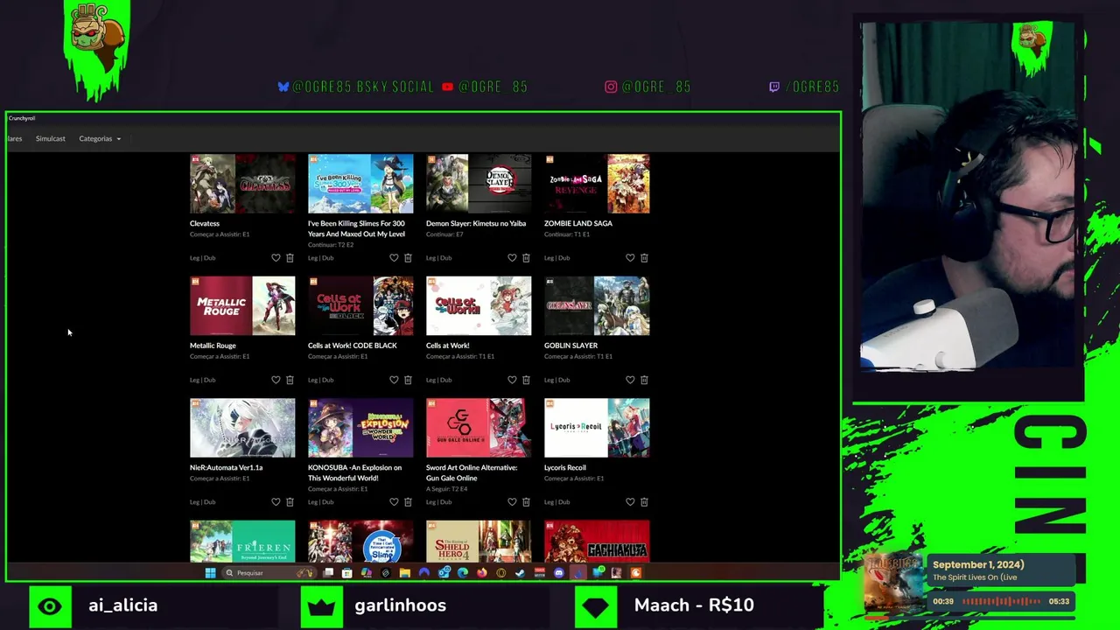Click the orange Crunchyroll taskbar icon
The height and width of the screenshot is (630, 1120).
(635, 573)
